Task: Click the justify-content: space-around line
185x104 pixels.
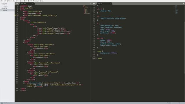Action: [x=113, y=18]
